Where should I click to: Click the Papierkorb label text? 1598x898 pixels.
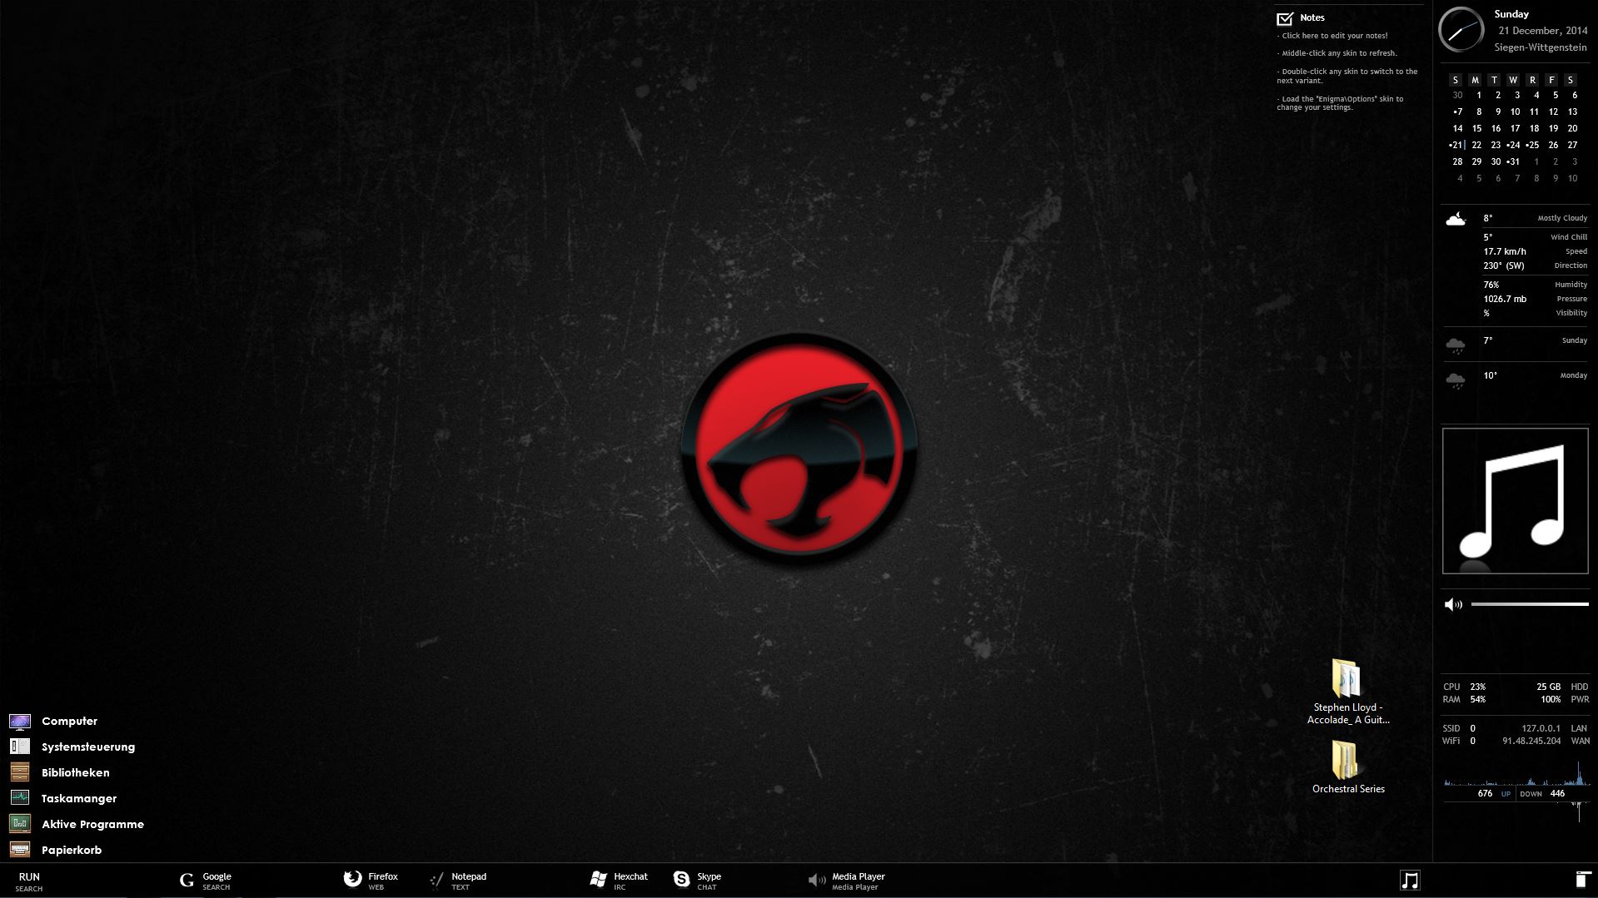(x=72, y=850)
